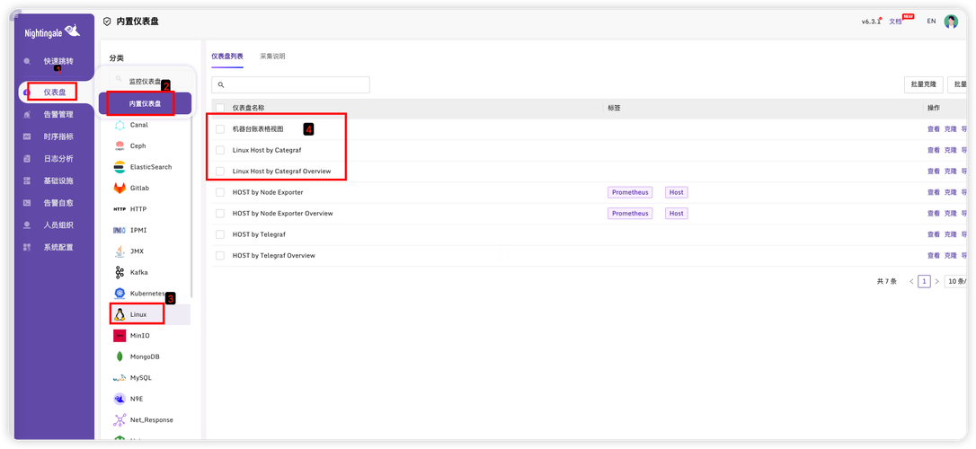Select the Kubernetes category icon
The height and width of the screenshot is (449, 976).
[x=120, y=293]
